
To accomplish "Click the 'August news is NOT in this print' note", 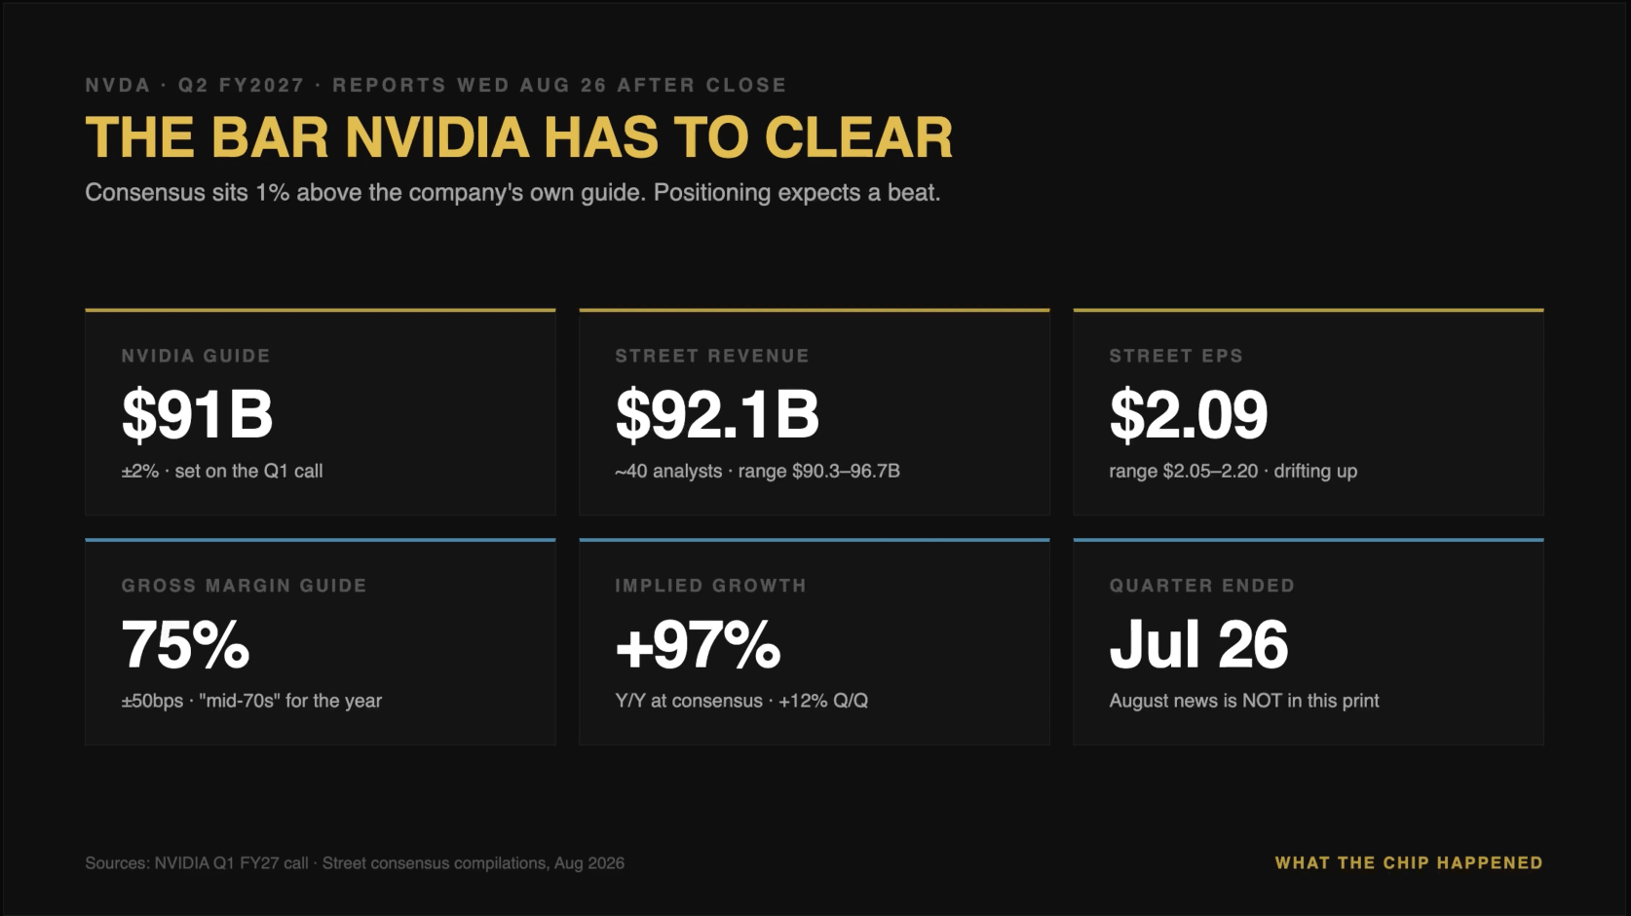I will [x=1244, y=701].
